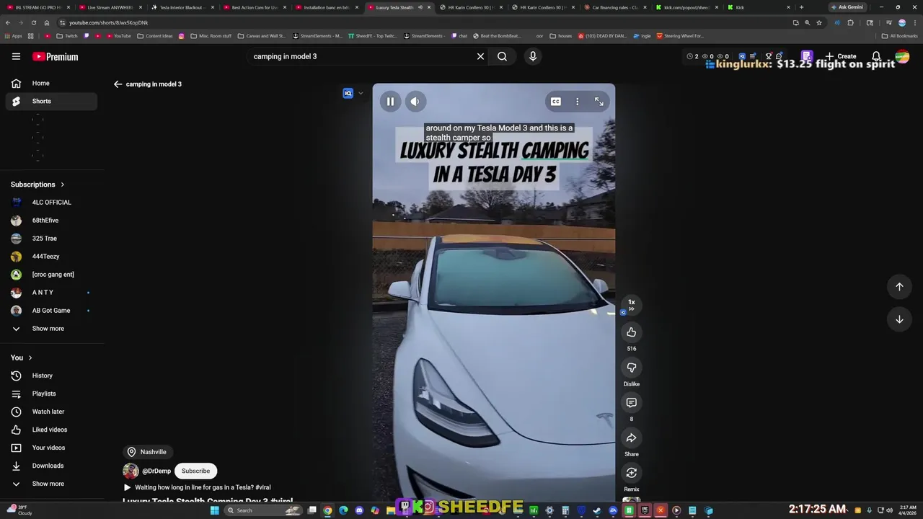Dislike the Short video
This screenshot has width=923, height=519.
pos(631,368)
